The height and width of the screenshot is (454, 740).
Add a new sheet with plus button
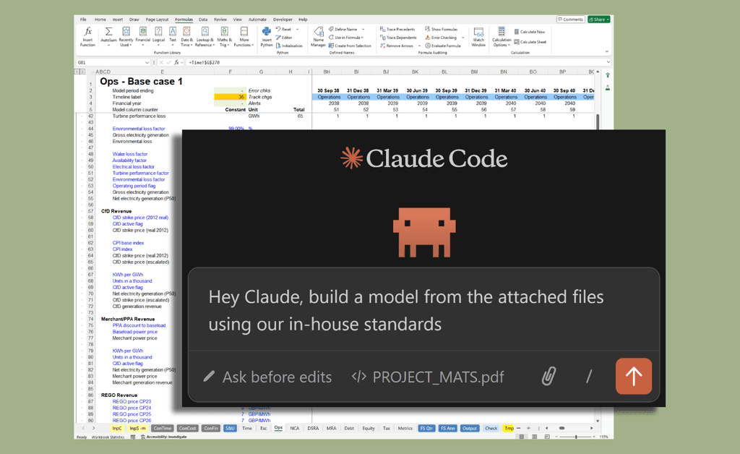528,428
